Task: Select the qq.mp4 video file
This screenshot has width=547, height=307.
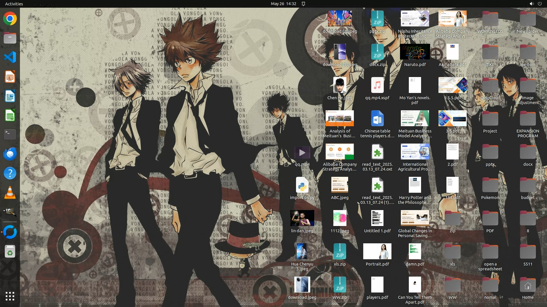Action: pyautogui.click(x=302, y=153)
